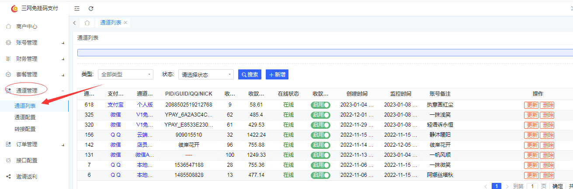Open the home tab icon
Image resolution: width=573 pixels, height=189 pixels.
point(87,23)
